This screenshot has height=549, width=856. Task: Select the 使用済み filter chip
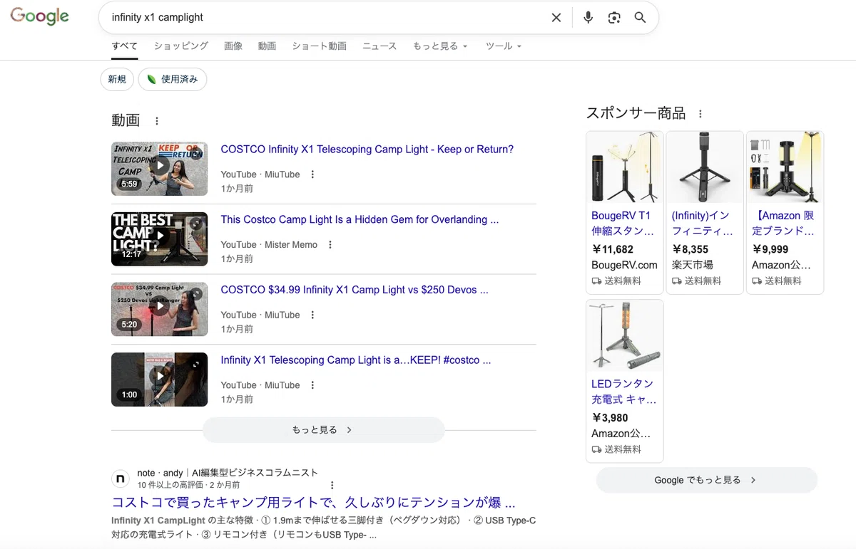173,79
